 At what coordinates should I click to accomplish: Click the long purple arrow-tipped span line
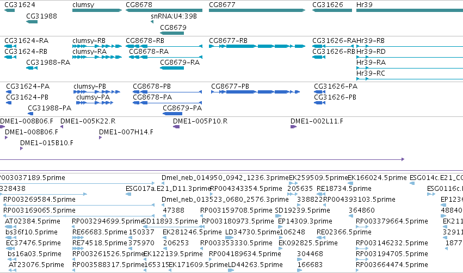[202, 159]
